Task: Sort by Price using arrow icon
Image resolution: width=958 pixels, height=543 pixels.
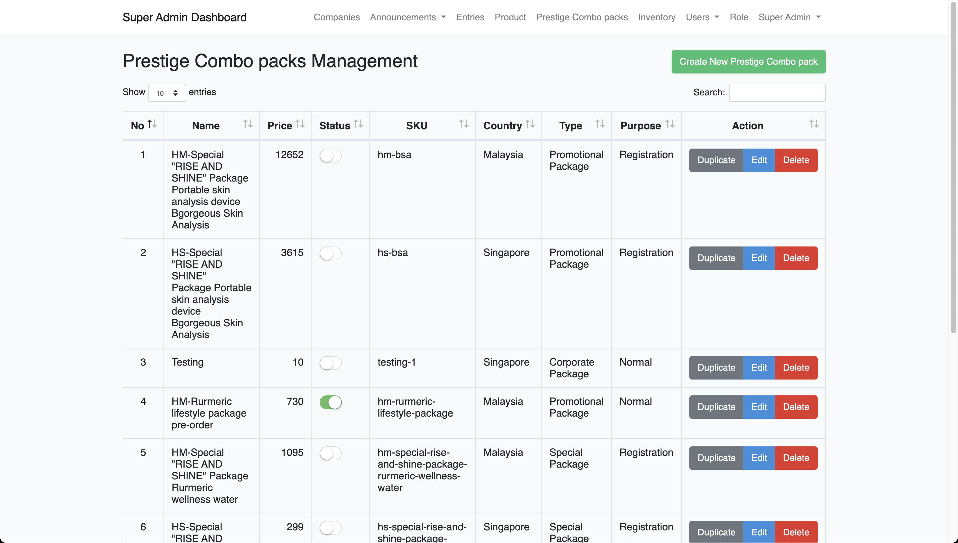Action: click(x=300, y=124)
